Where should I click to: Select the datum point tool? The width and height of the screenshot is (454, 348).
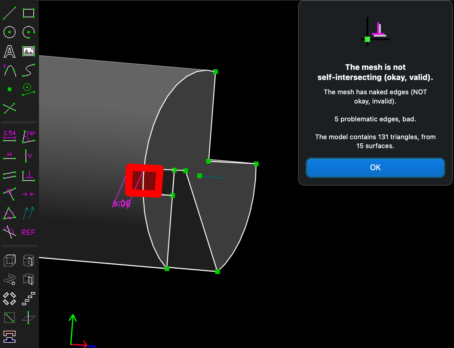tap(9, 89)
